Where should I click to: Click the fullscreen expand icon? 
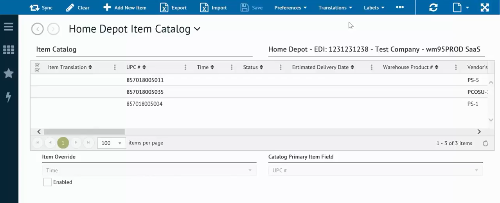(x=485, y=7)
